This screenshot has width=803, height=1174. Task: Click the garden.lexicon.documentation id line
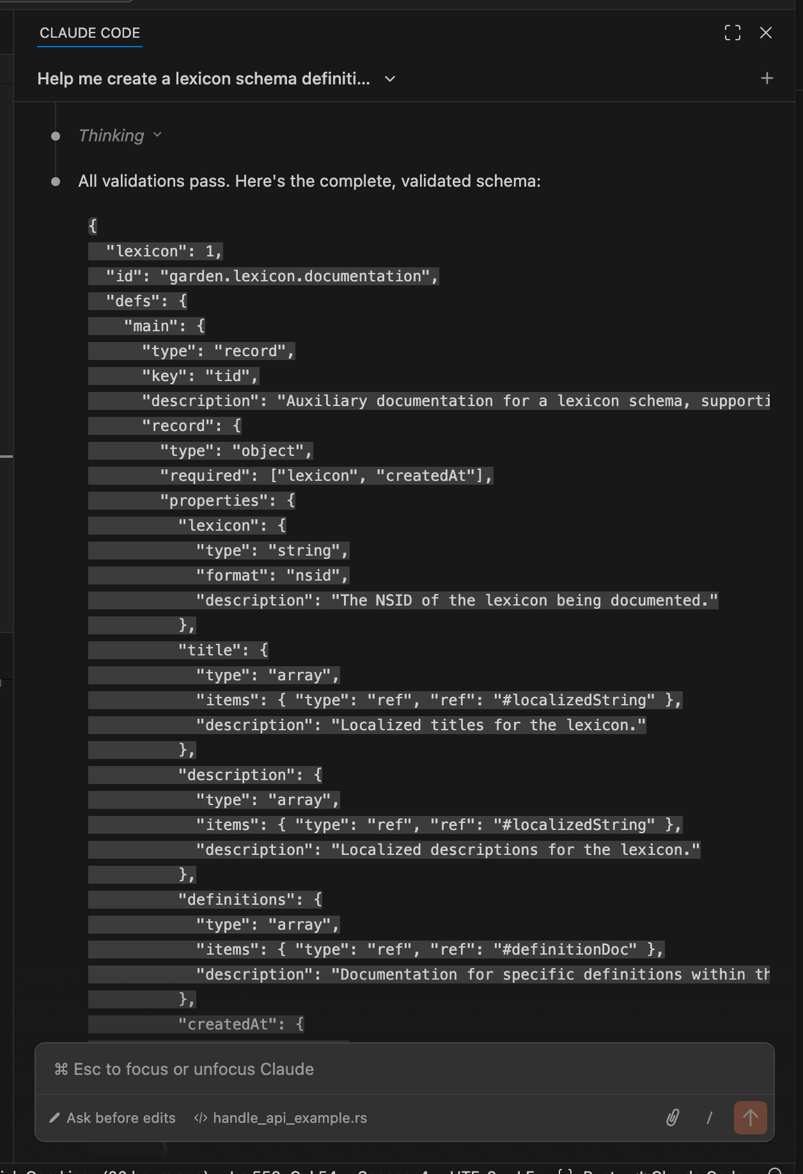pos(272,276)
